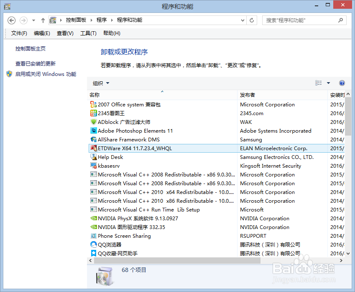355x292 pixels.
Task: Click the horizontal scrollbar thumb
Action: coord(177,260)
